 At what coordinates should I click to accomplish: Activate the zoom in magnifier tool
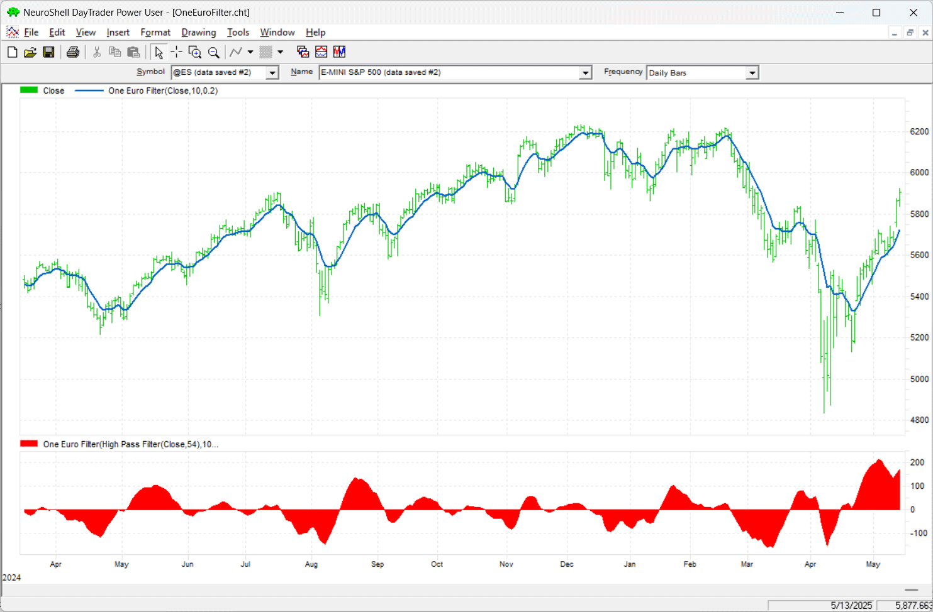195,52
